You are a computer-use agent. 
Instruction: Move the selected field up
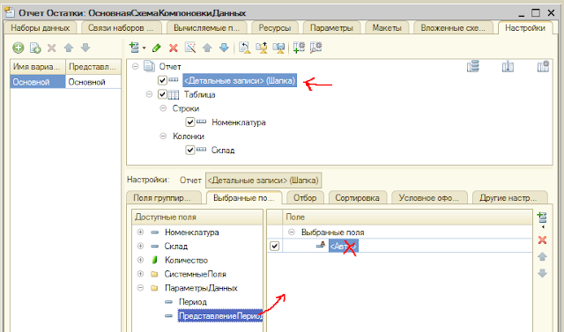pyautogui.click(x=542, y=256)
